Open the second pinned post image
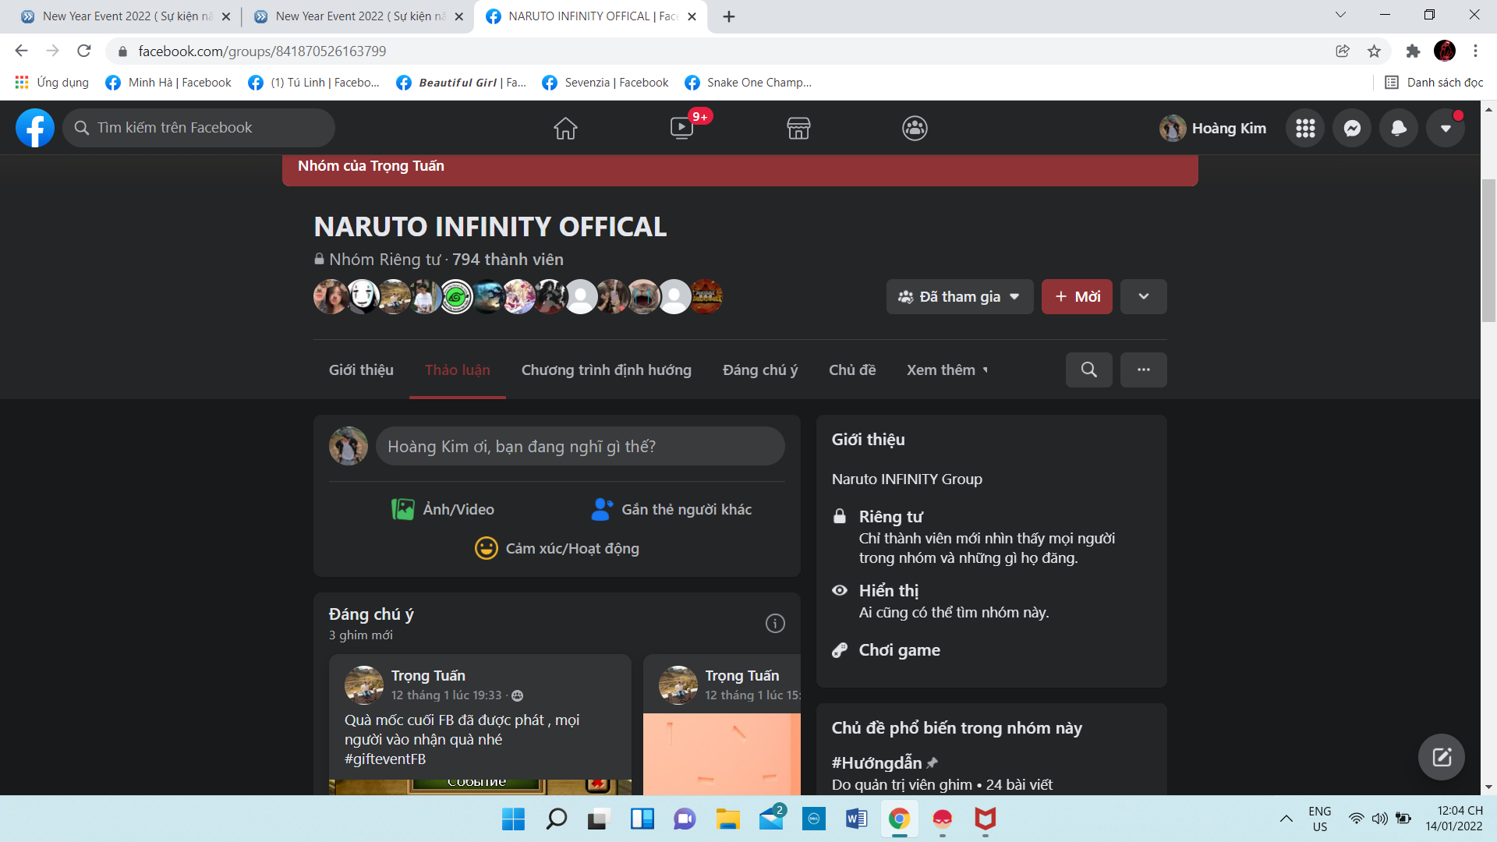This screenshot has height=842, width=1497. click(721, 754)
